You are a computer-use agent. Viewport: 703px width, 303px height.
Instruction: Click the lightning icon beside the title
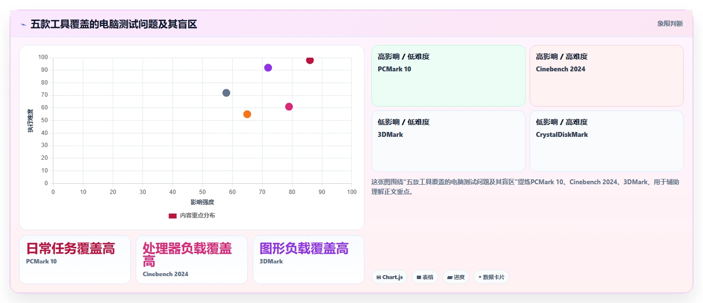click(23, 24)
